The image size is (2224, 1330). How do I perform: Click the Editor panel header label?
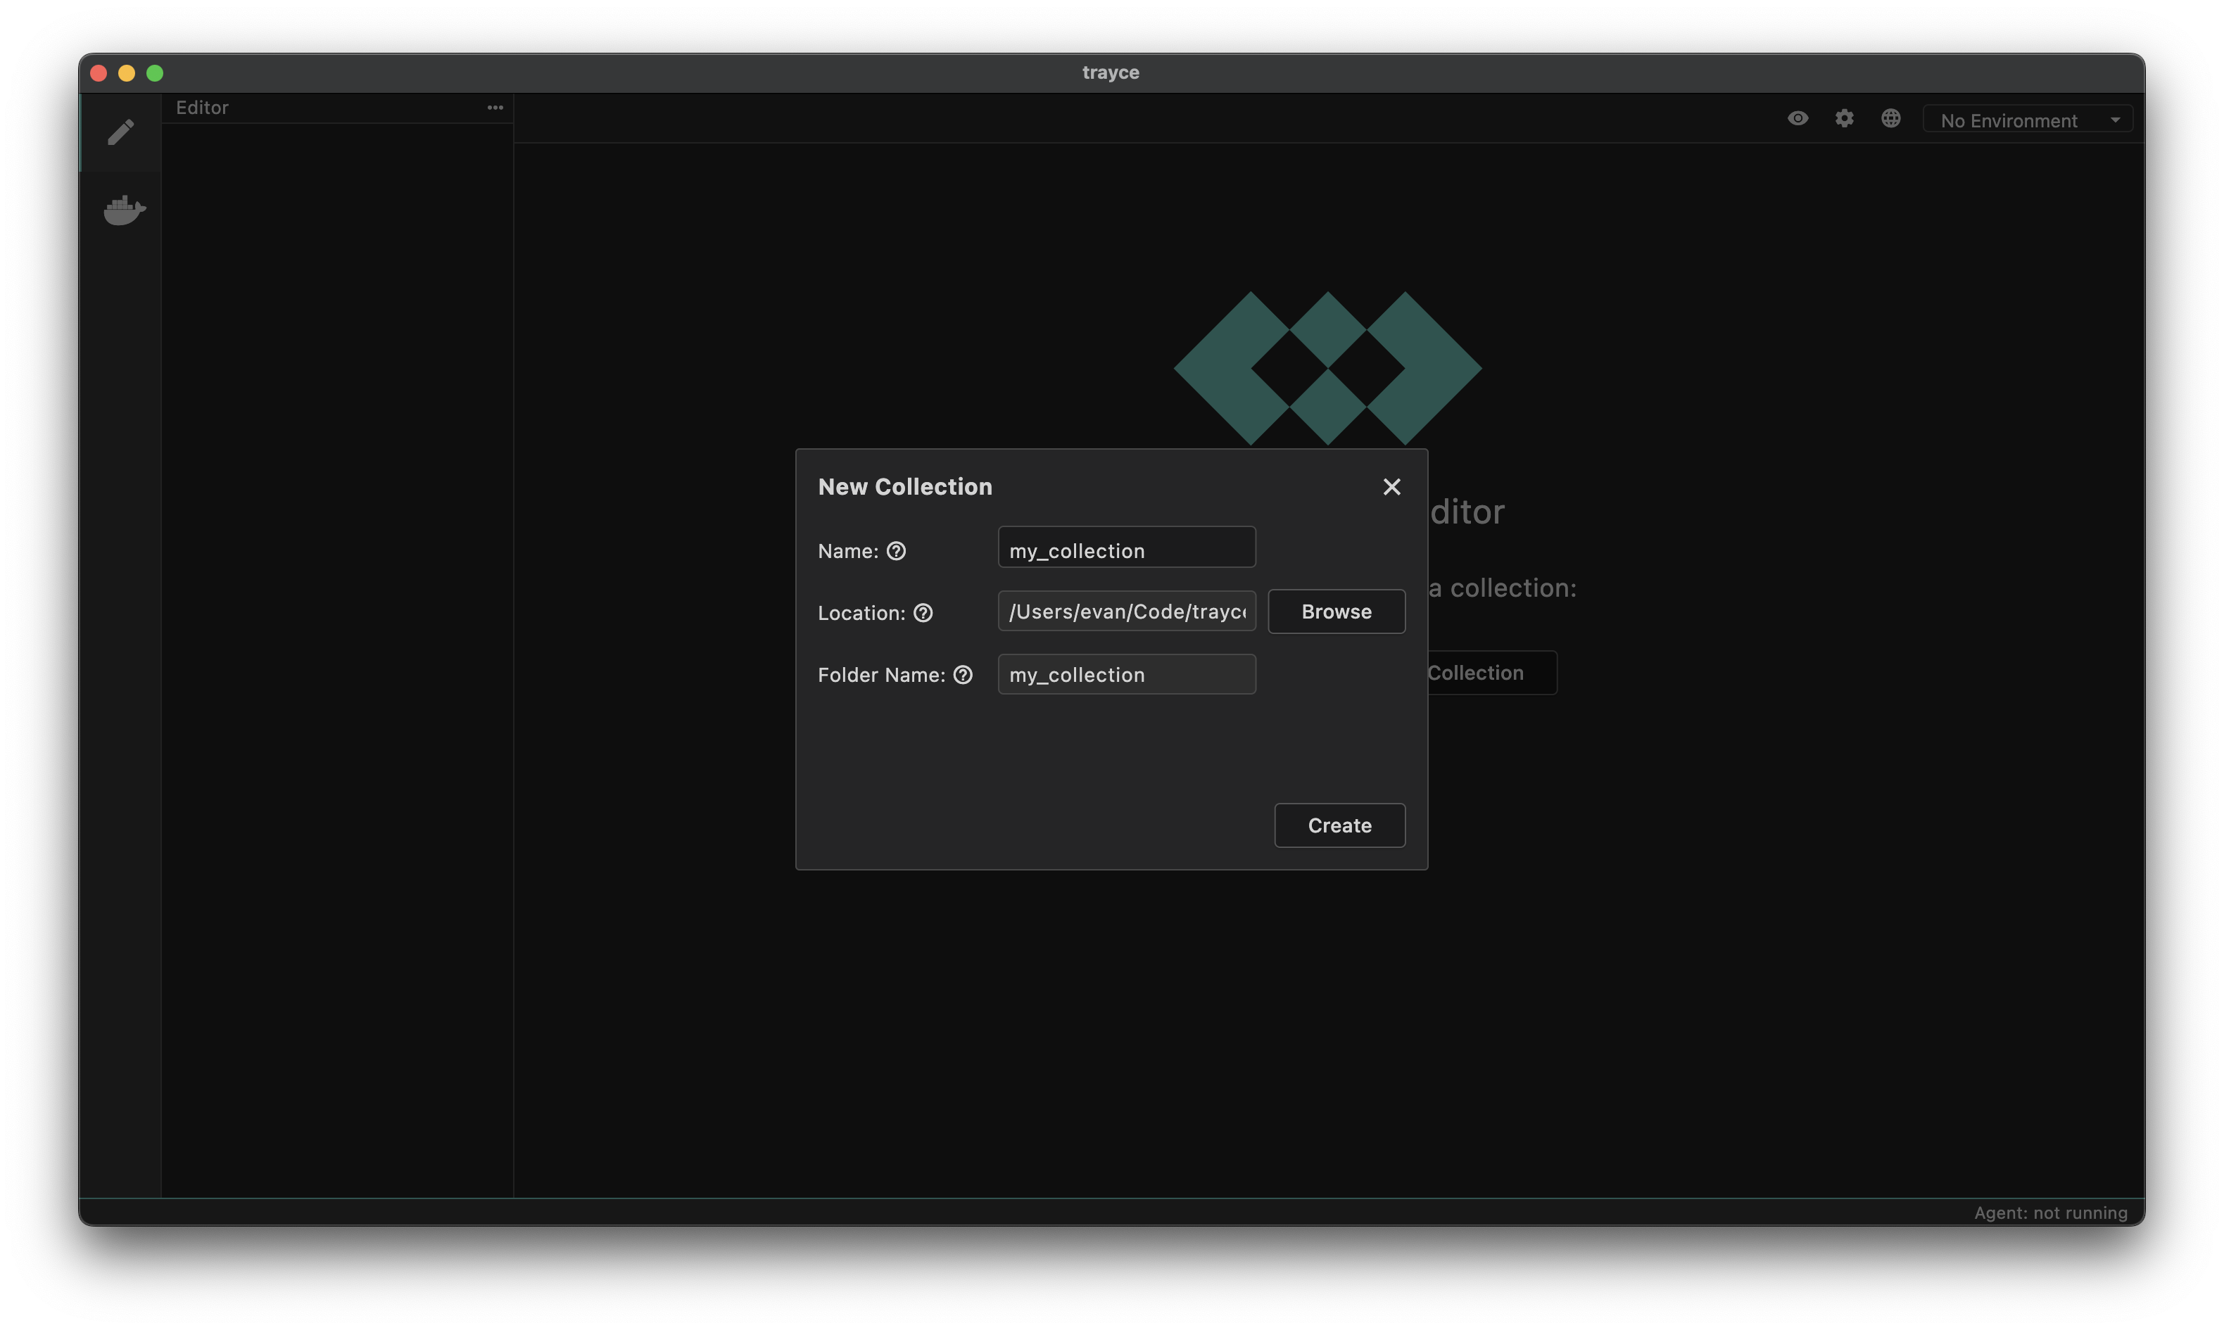(201, 108)
